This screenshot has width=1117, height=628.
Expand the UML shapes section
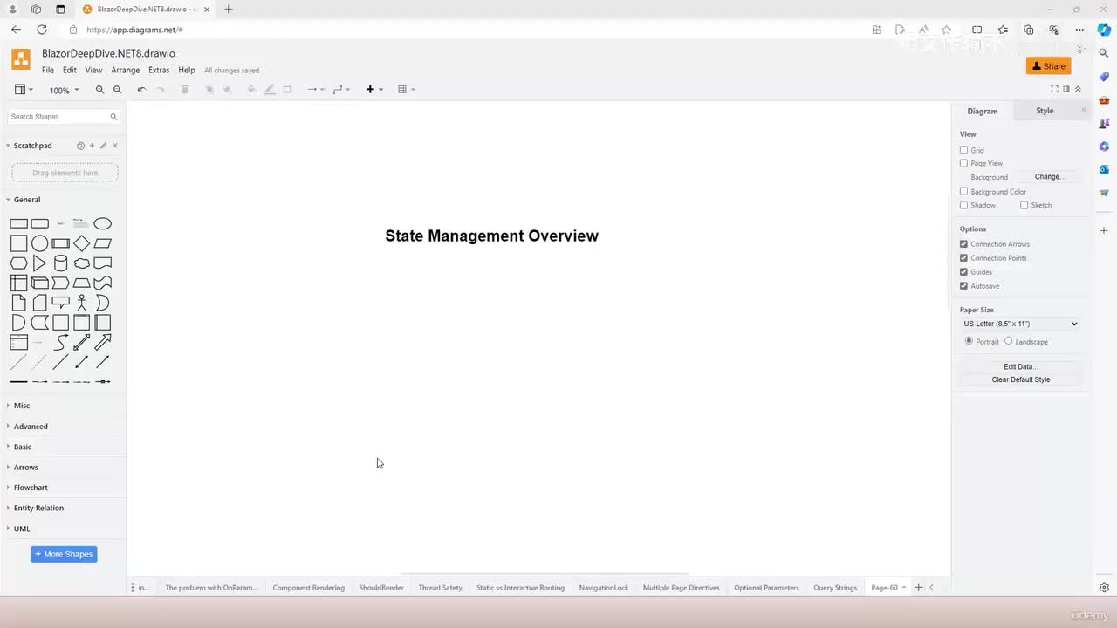22,529
